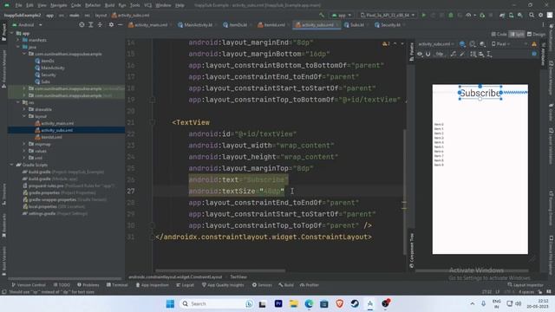Viewport: 555px width, 312px height.
Task: Open the File menu
Action: click(x=18, y=5)
